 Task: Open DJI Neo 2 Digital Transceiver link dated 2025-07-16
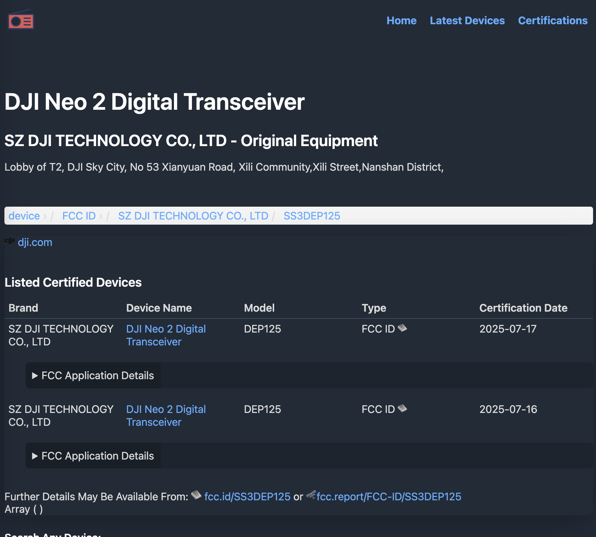tap(166, 416)
